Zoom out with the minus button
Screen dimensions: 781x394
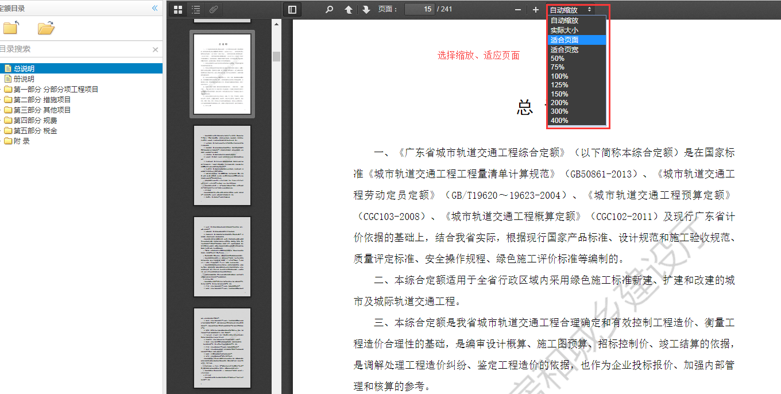click(x=518, y=9)
